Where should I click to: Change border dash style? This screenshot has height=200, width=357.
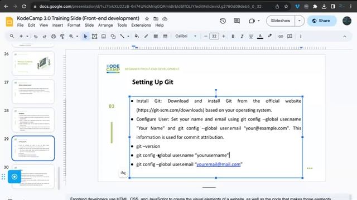(x=165, y=36)
